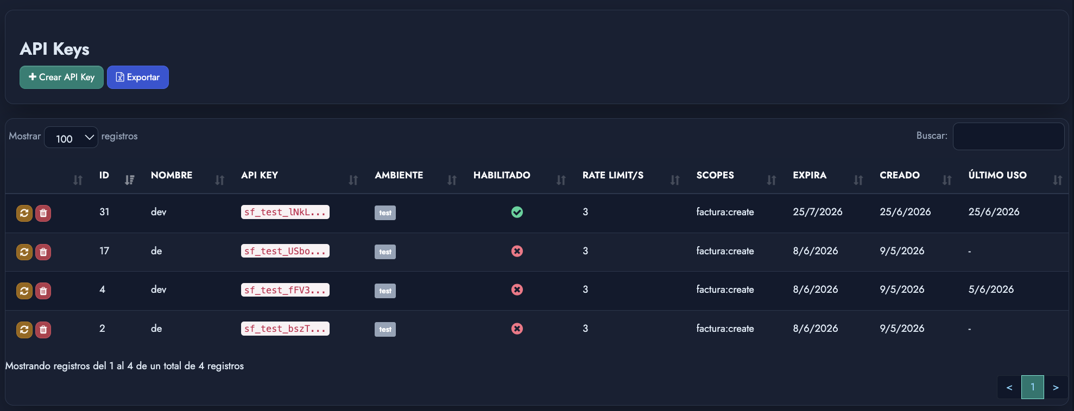The height and width of the screenshot is (411, 1074).
Task: Select page 1 in pagination
Action: coord(1032,387)
